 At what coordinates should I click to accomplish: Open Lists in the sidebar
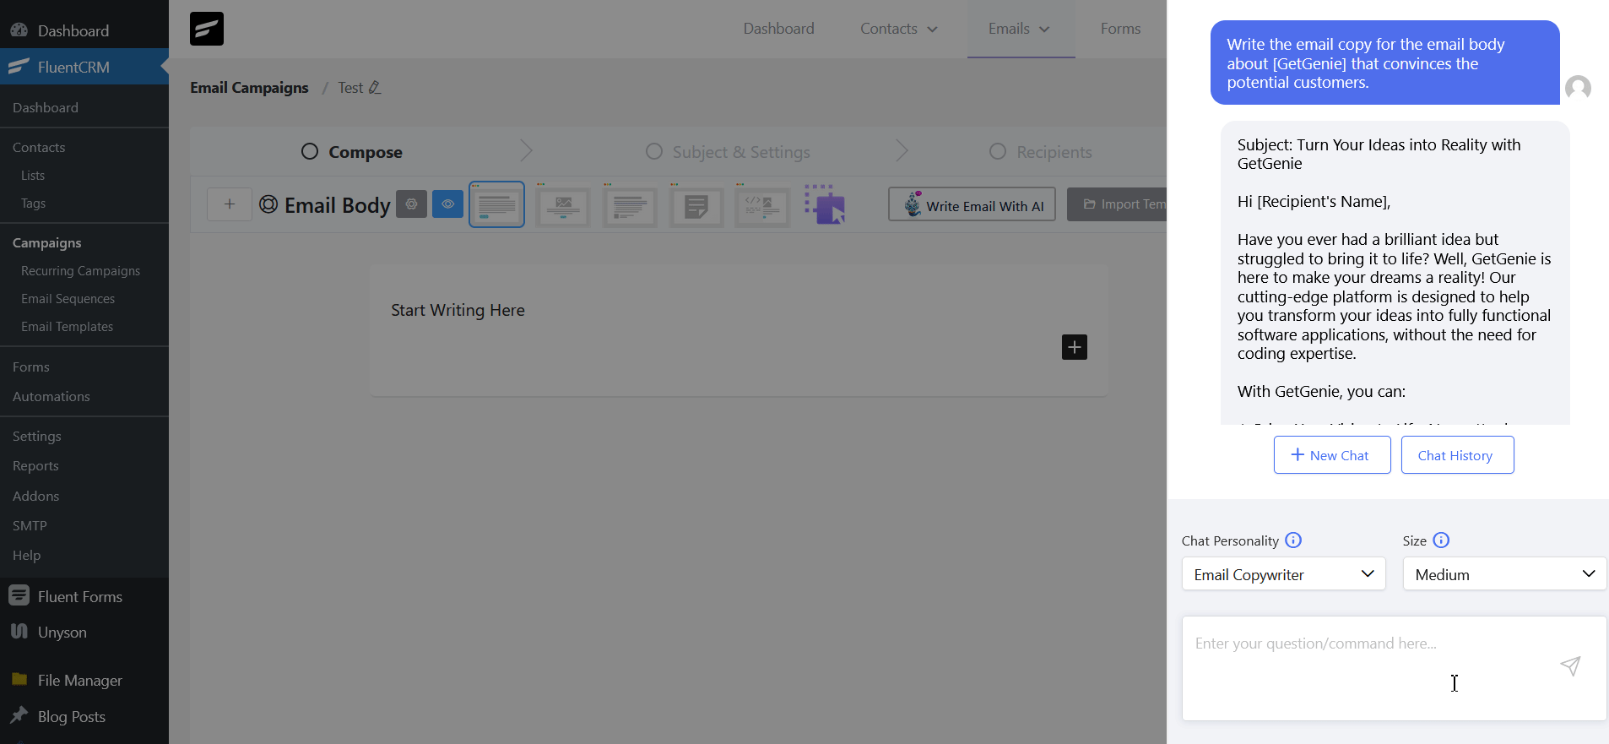click(x=33, y=176)
